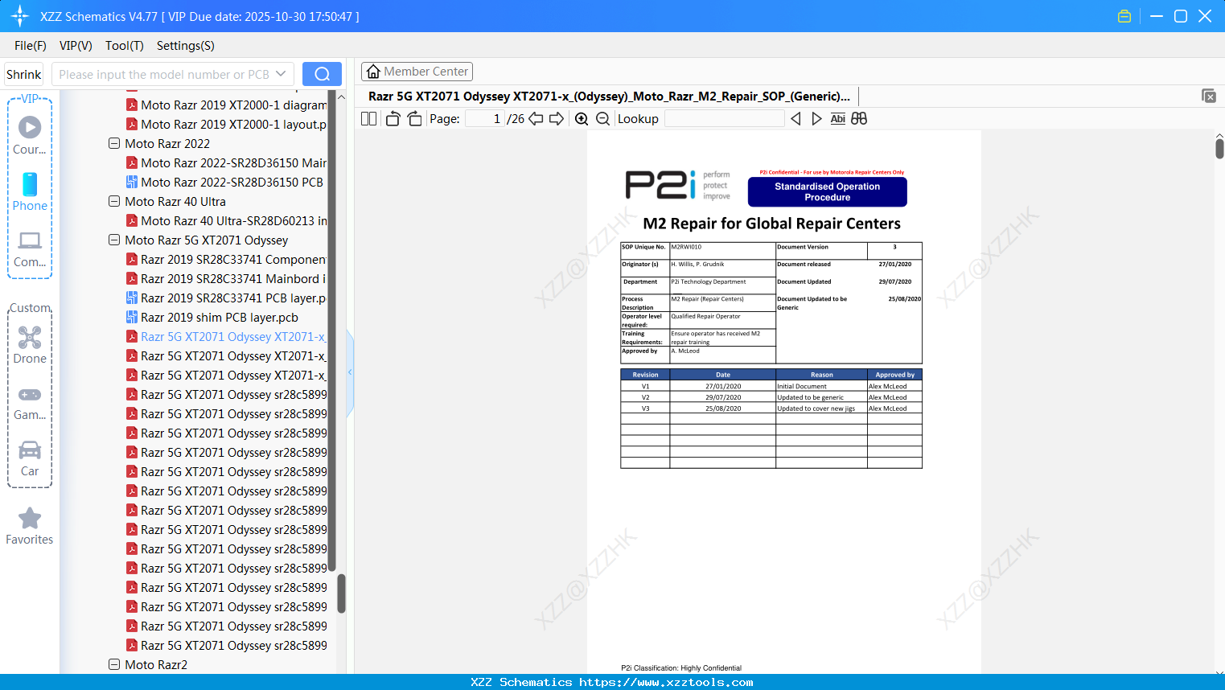Screen dimensions: 1225x690
Task: Open Razr 2019 SR28C33741 Component file
Action: click(227, 259)
